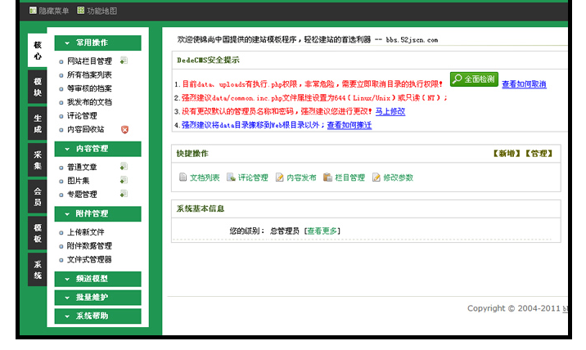
Task: Click the add icon beside 网站栏目管理
Action: coord(124,61)
